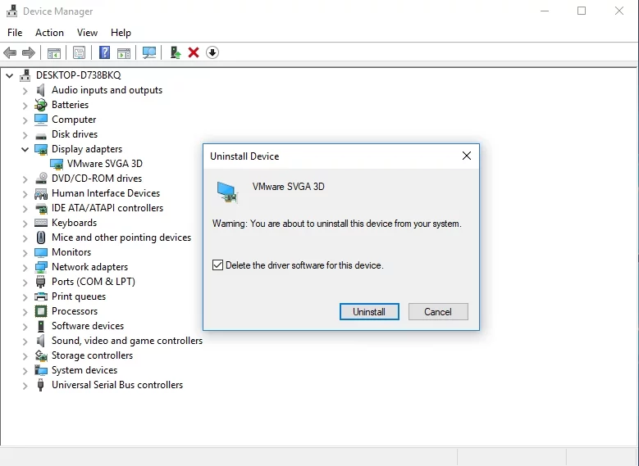This screenshot has height=466, width=639.
Task: Confirm with the Uninstall button
Action: point(369,312)
